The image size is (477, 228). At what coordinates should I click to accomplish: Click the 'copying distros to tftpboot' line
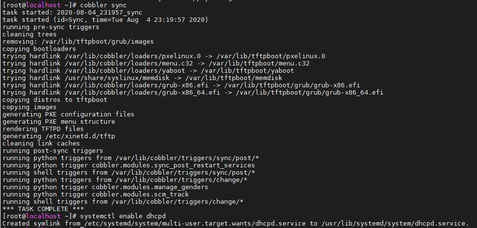point(55,99)
